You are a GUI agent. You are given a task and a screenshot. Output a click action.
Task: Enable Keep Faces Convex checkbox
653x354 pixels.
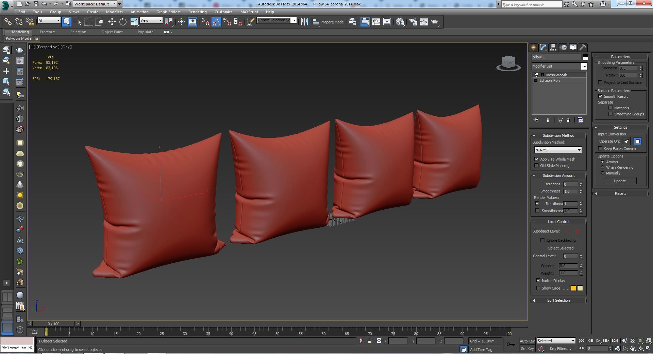point(600,149)
